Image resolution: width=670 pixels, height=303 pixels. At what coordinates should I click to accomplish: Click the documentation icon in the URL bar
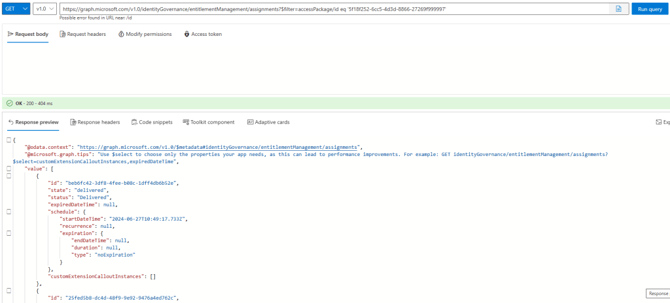618,8
